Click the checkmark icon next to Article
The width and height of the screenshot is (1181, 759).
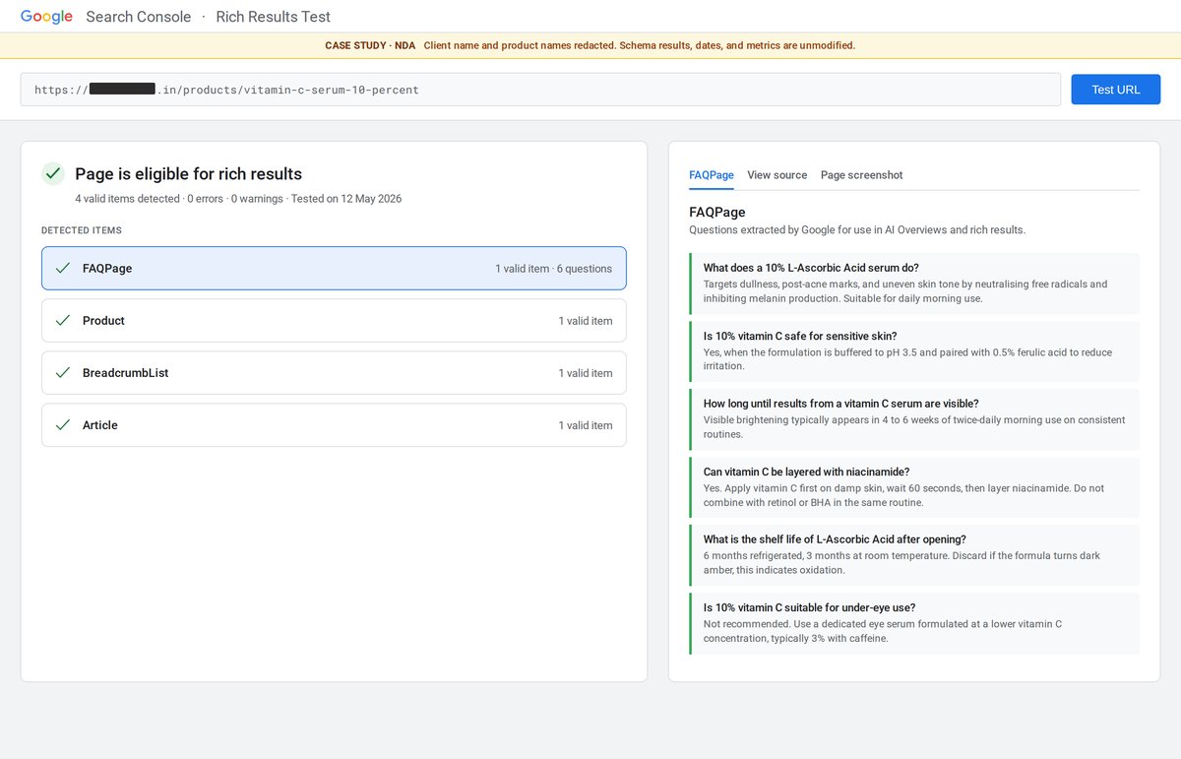(x=63, y=425)
